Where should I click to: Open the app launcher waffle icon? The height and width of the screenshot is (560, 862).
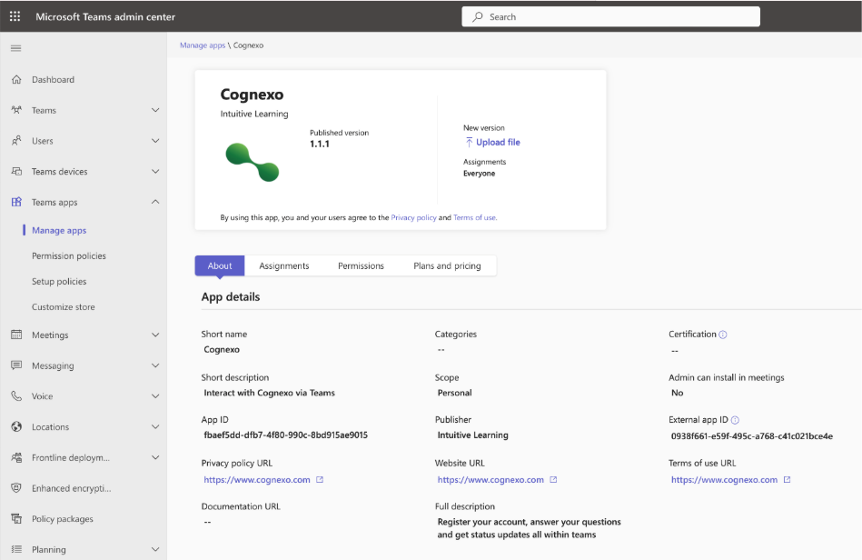pyautogui.click(x=15, y=16)
